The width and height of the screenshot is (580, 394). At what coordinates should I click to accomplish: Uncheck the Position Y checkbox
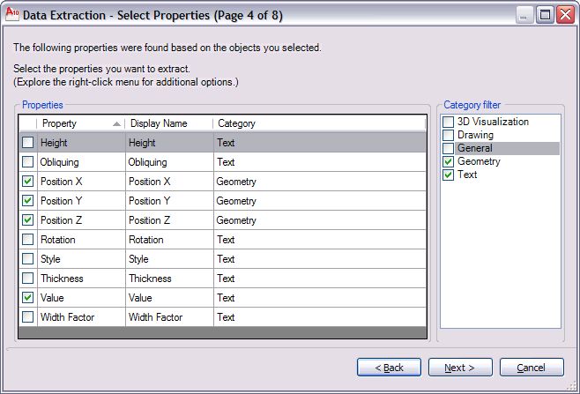click(x=28, y=201)
